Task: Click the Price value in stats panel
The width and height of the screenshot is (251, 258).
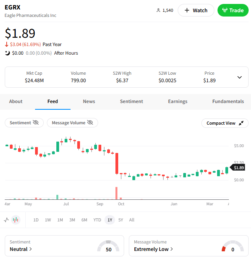Action: click(x=209, y=81)
